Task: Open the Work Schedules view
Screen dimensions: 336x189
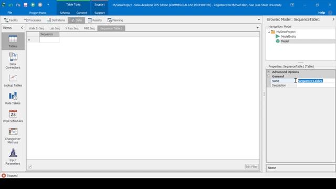Action: point(13,116)
